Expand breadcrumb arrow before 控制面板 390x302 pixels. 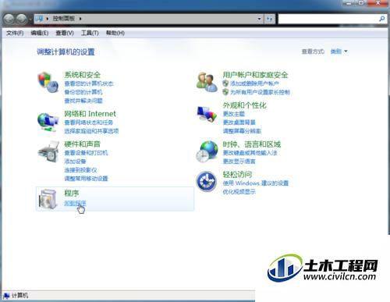point(48,19)
